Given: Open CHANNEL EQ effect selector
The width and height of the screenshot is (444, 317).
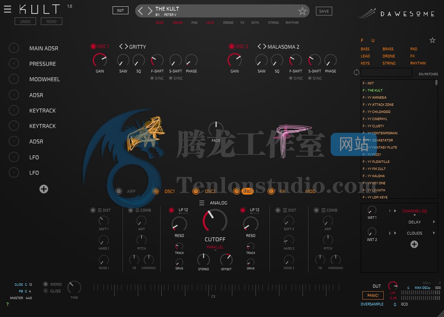Looking at the screenshot, I should click(x=415, y=211).
